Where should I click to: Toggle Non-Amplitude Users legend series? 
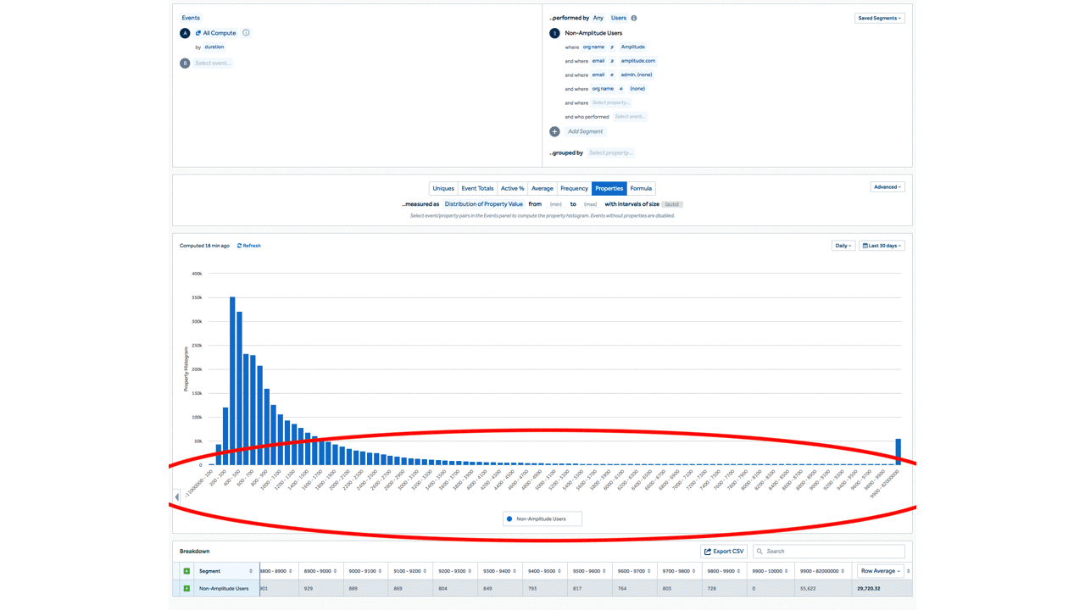pyautogui.click(x=541, y=518)
